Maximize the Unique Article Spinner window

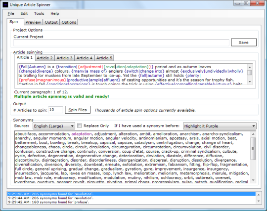tap(246, 3)
